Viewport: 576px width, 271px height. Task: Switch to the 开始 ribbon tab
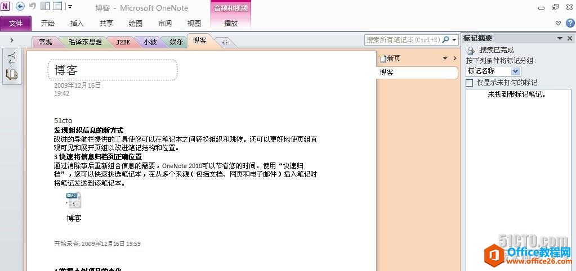click(x=48, y=24)
